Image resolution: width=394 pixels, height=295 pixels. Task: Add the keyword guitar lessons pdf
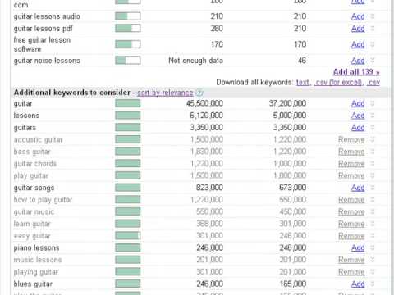point(358,29)
